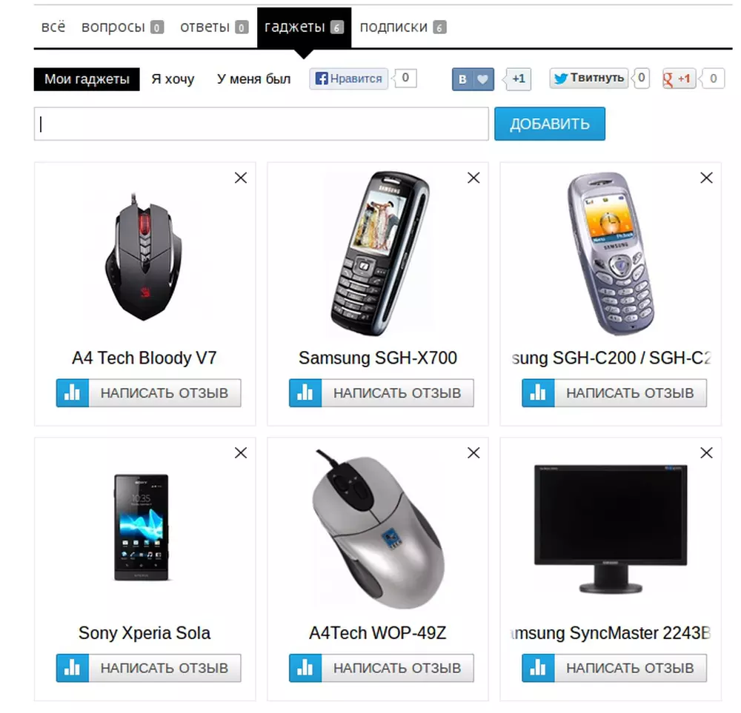
Task: Remove A4 Tech Bloody V7 with X icon
Action: click(241, 178)
